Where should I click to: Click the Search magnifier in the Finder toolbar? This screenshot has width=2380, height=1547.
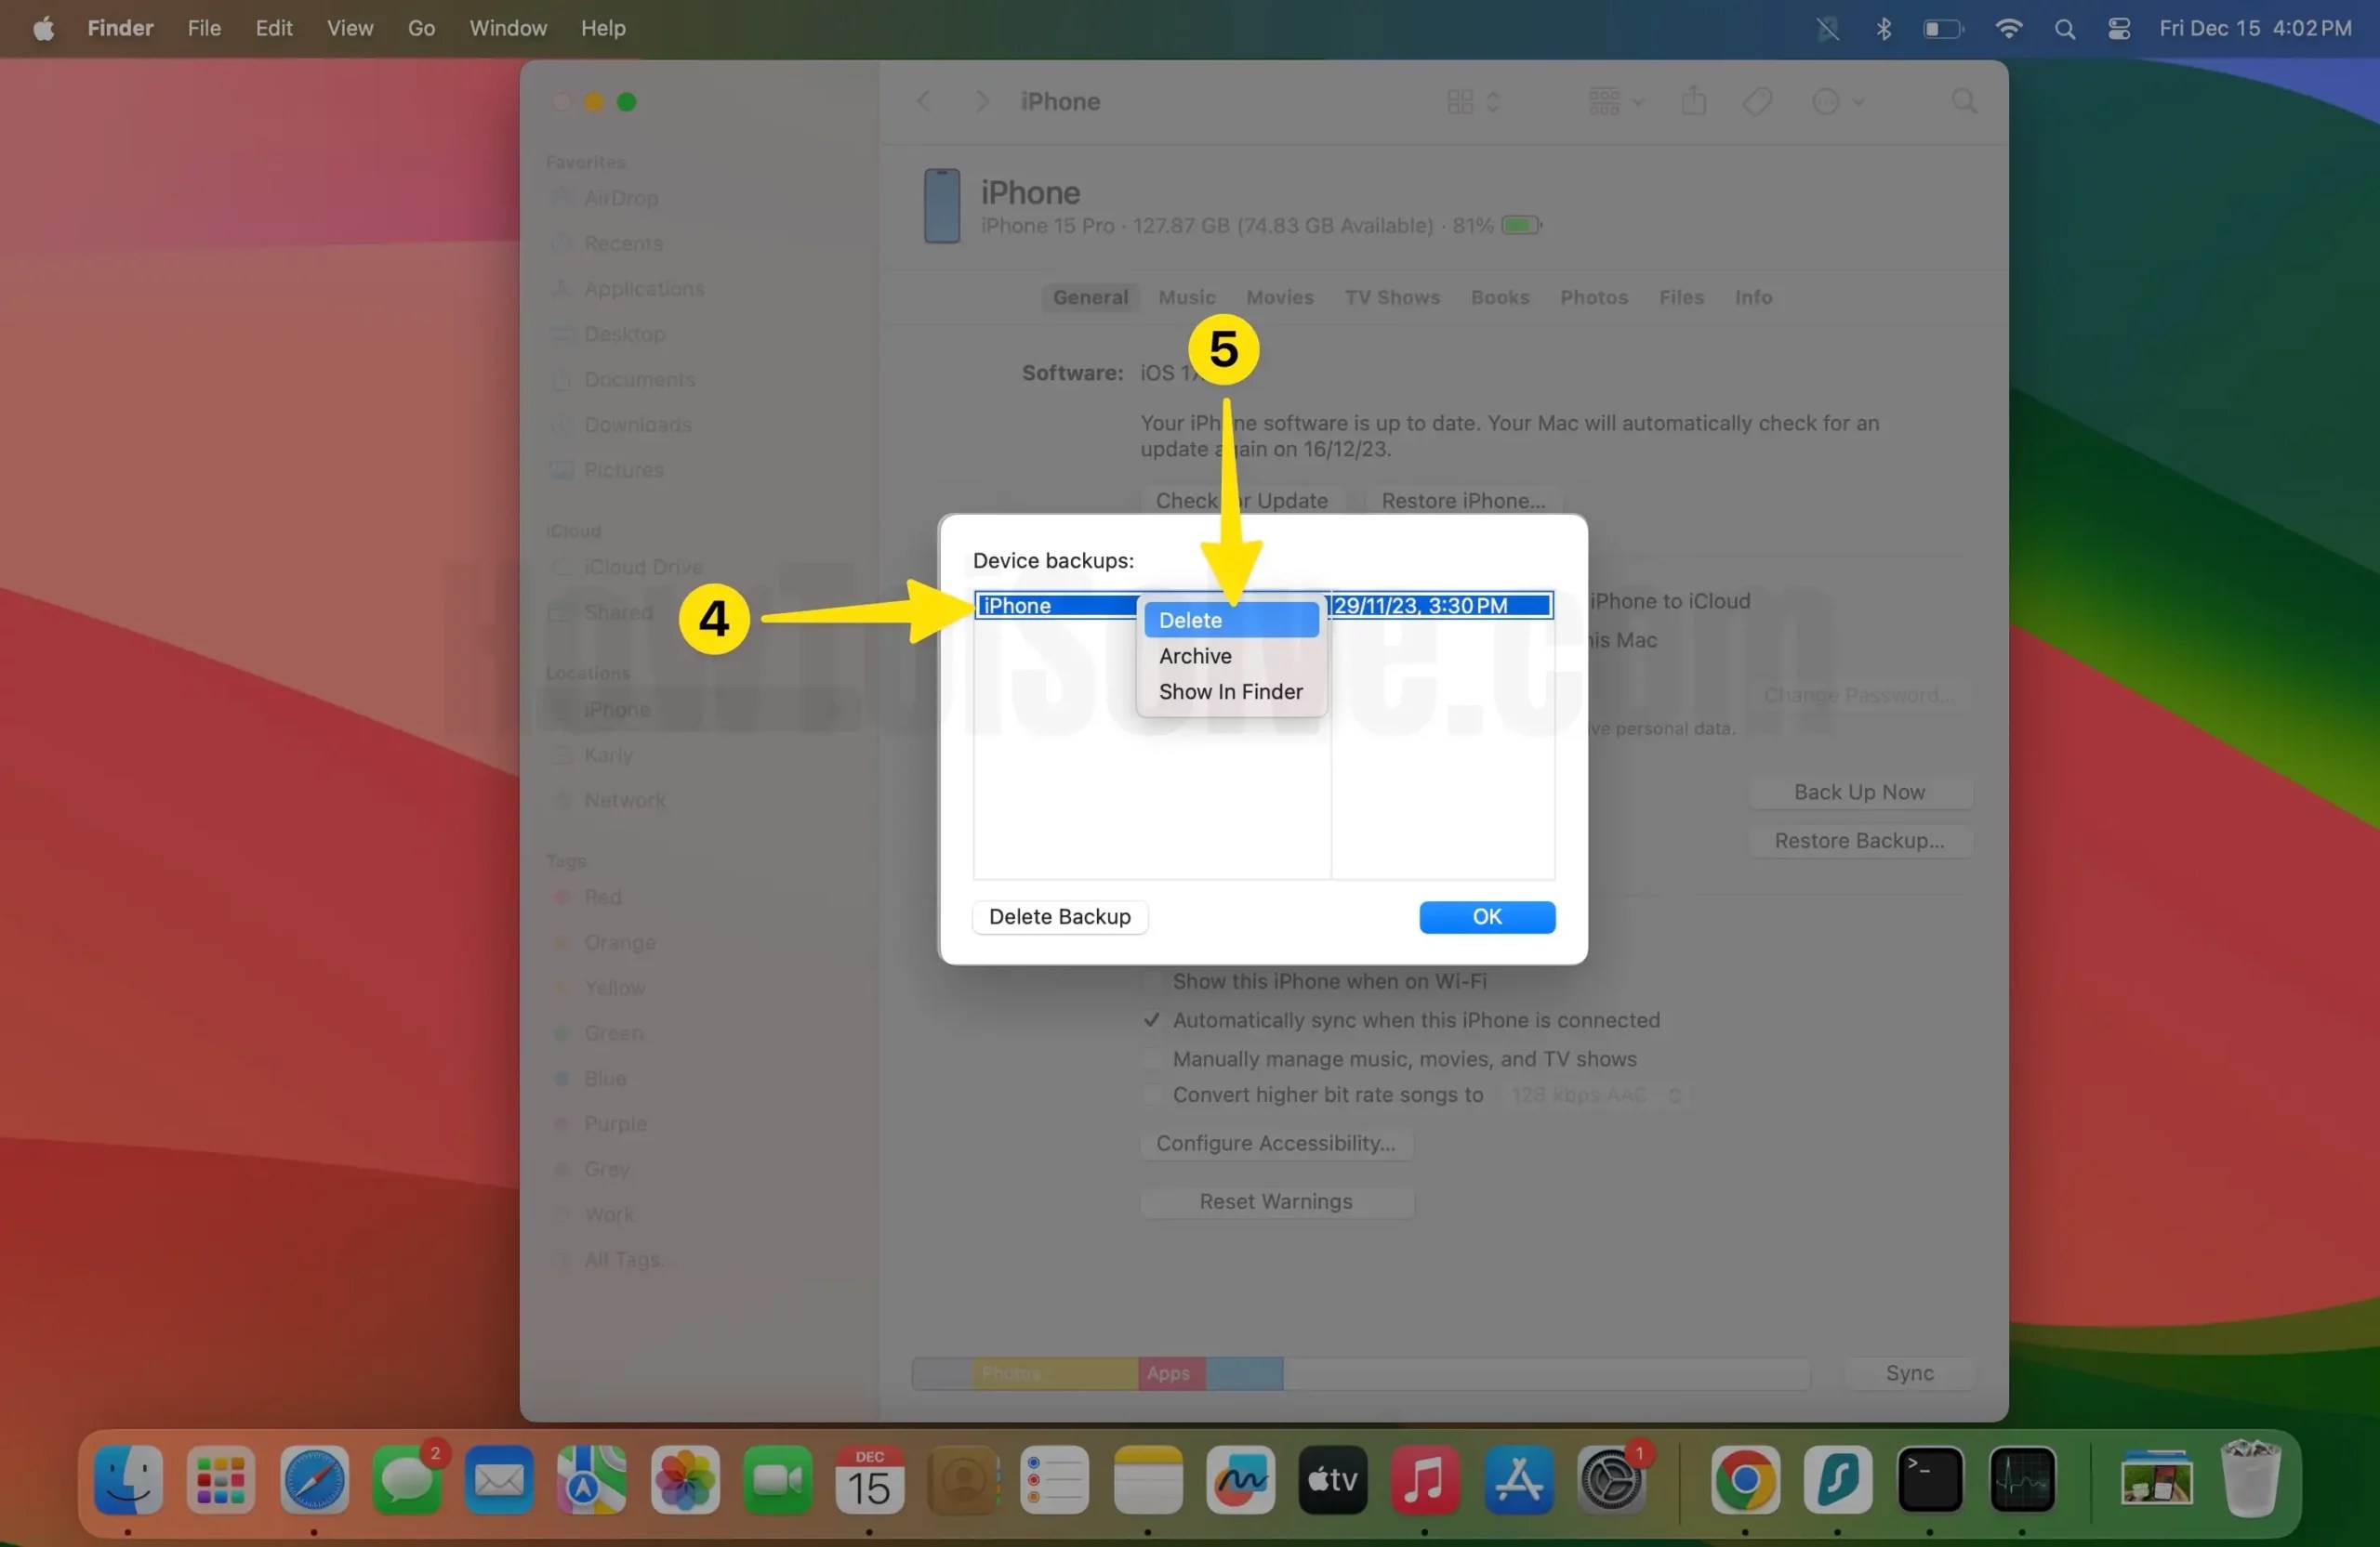pyautogui.click(x=1963, y=101)
